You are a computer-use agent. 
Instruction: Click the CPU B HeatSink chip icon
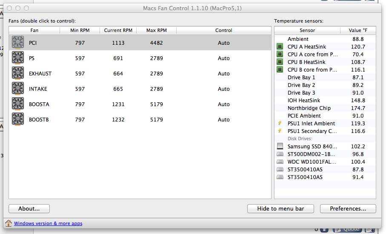tap(280, 62)
